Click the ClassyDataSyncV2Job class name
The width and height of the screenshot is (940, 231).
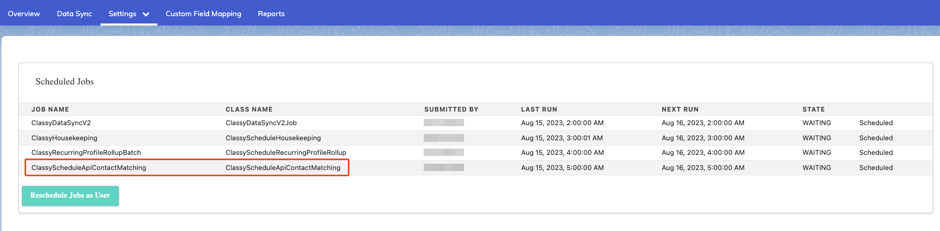[261, 123]
